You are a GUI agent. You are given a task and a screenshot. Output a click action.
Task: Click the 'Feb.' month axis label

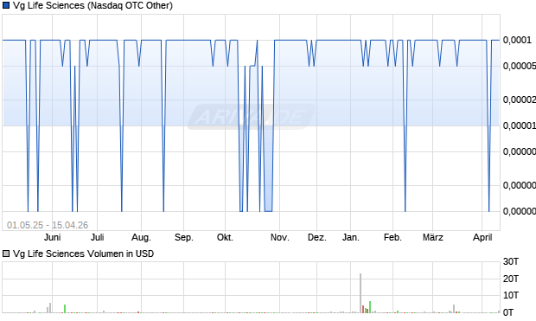[392, 237]
